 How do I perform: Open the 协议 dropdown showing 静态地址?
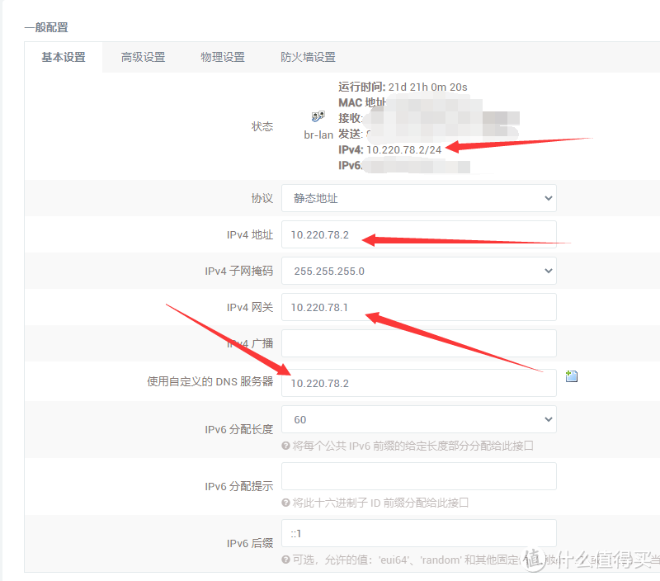pyautogui.click(x=418, y=198)
